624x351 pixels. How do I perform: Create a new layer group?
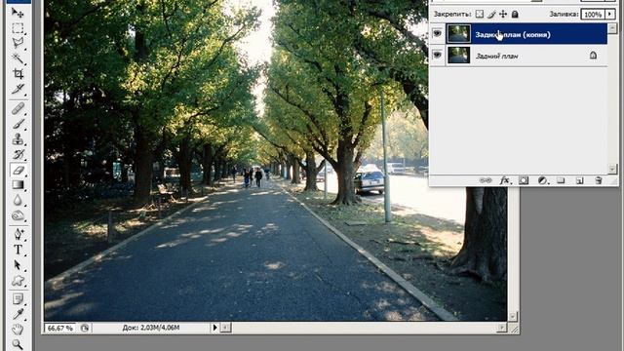pyautogui.click(x=561, y=180)
